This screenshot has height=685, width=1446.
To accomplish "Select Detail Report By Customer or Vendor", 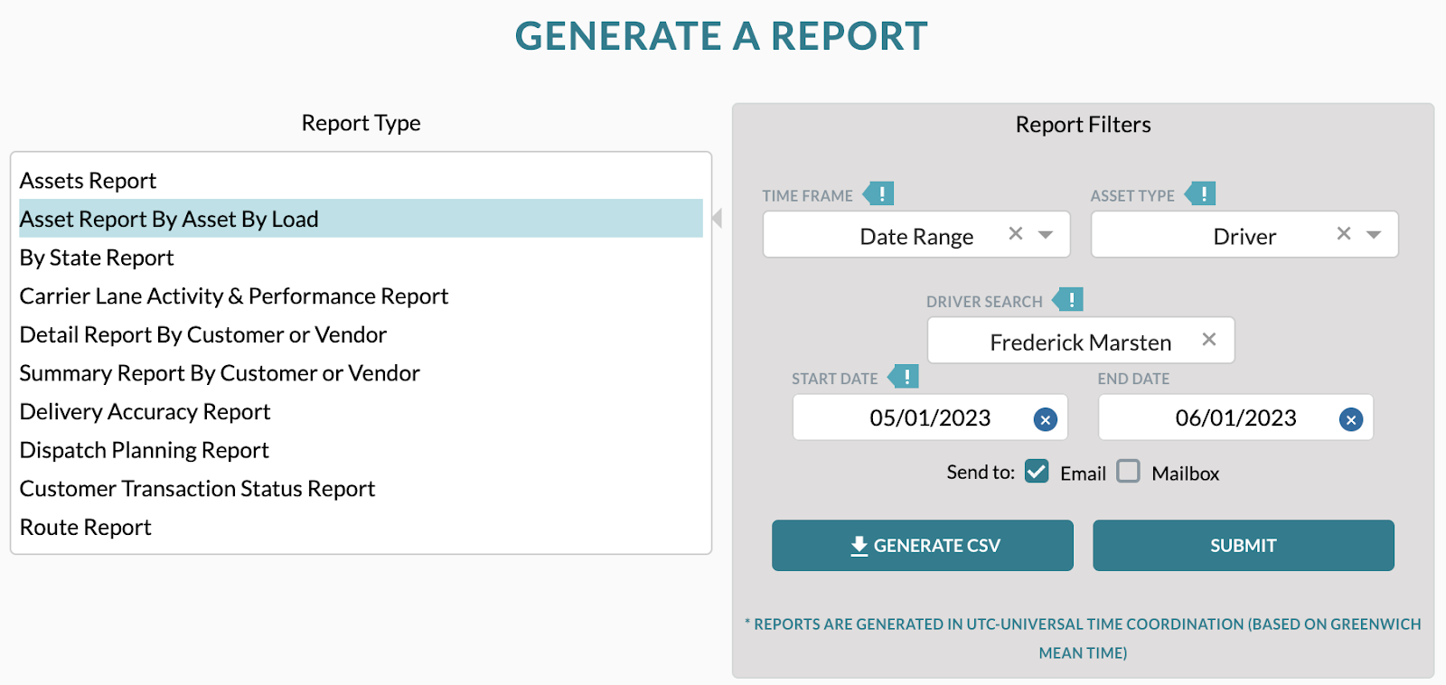I will point(361,334).
